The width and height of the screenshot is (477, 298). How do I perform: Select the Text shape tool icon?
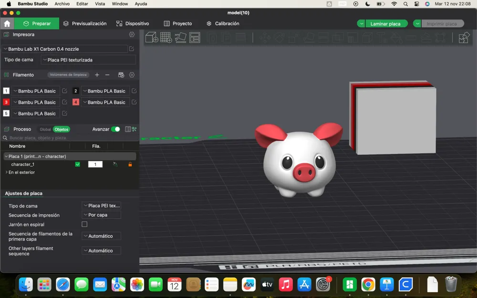(x=382, y=38)
